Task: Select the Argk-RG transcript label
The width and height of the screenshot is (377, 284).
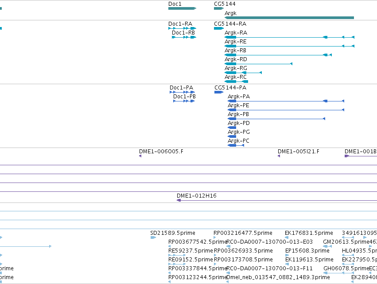Action: tap(236, 68)
